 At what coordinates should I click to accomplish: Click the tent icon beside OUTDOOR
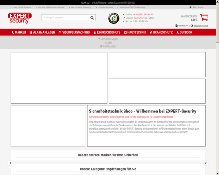pos(177,32)
